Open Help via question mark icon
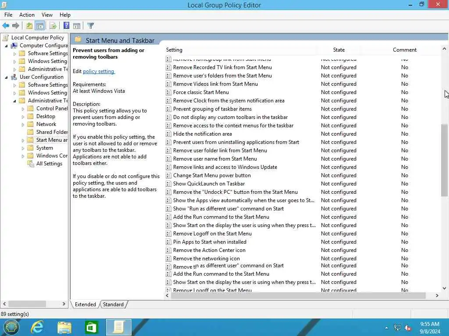The height and width of the screenshot is (336, 449). click(67, 26)
